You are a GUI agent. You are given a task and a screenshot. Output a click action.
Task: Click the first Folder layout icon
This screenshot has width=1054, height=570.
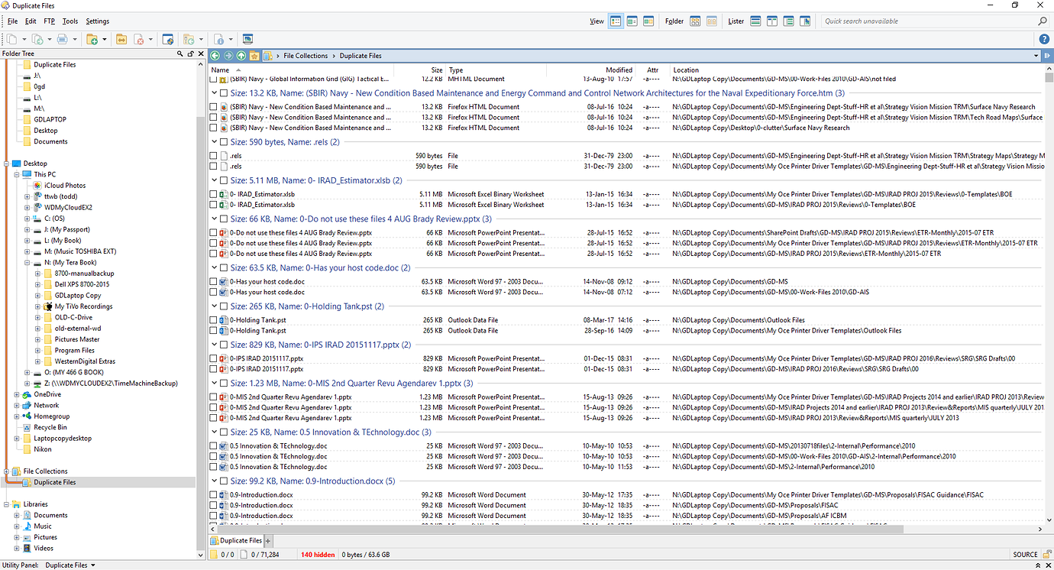pos(696,21)
